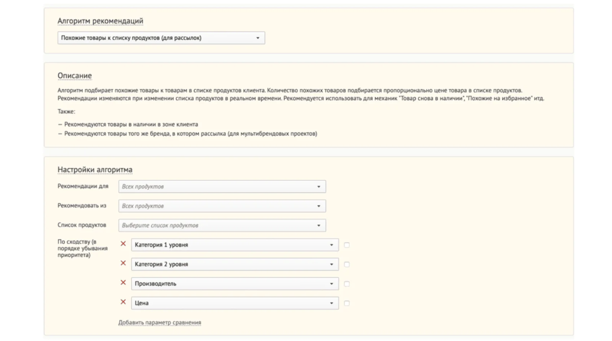Click the Алгоритм рекомендаций section heading

(100, 21)
